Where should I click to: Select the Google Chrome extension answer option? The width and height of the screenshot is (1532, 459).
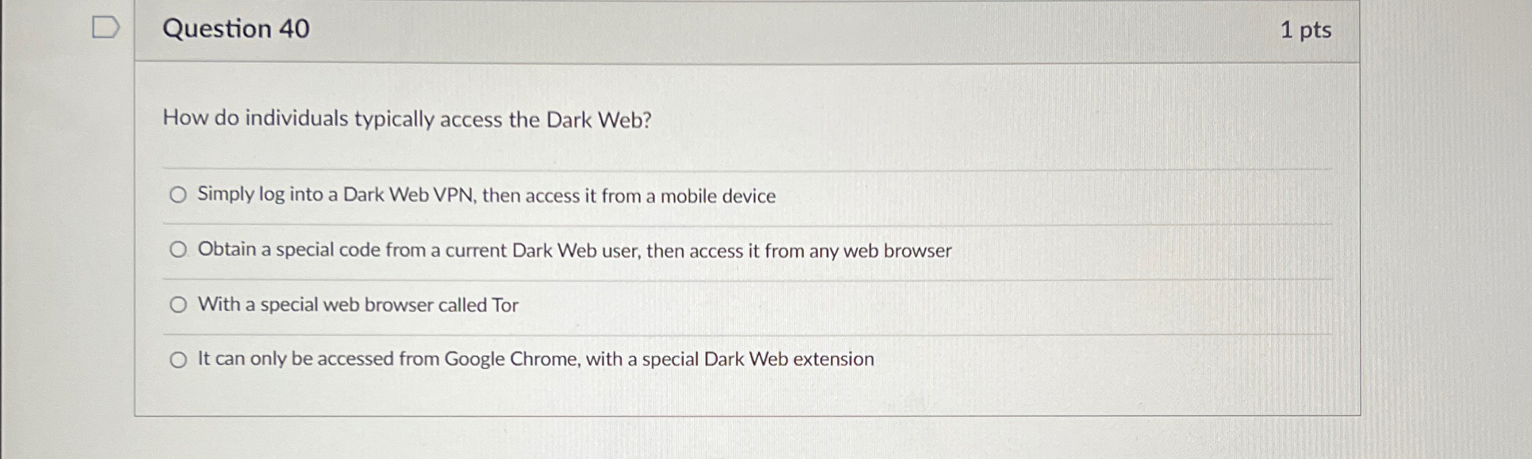click(x=178, y=358)
